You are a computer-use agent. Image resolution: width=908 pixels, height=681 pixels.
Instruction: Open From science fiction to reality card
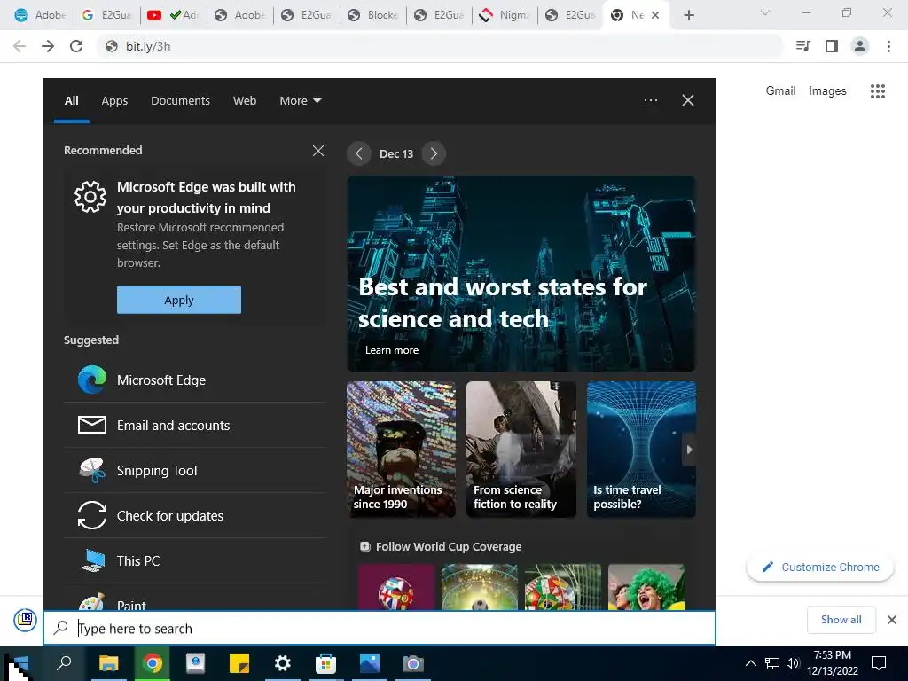[x=521, y=450]
